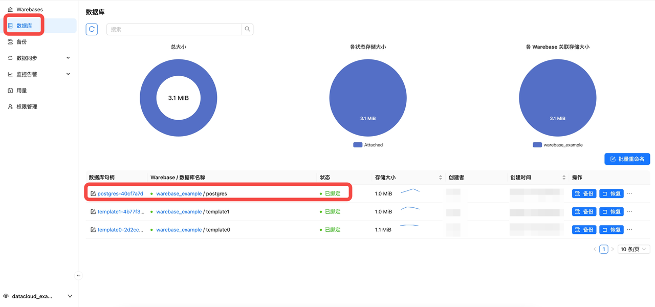This screenshot has width=655, height=307.
Task: Focus the 搜索 search field
Action: 174,29
